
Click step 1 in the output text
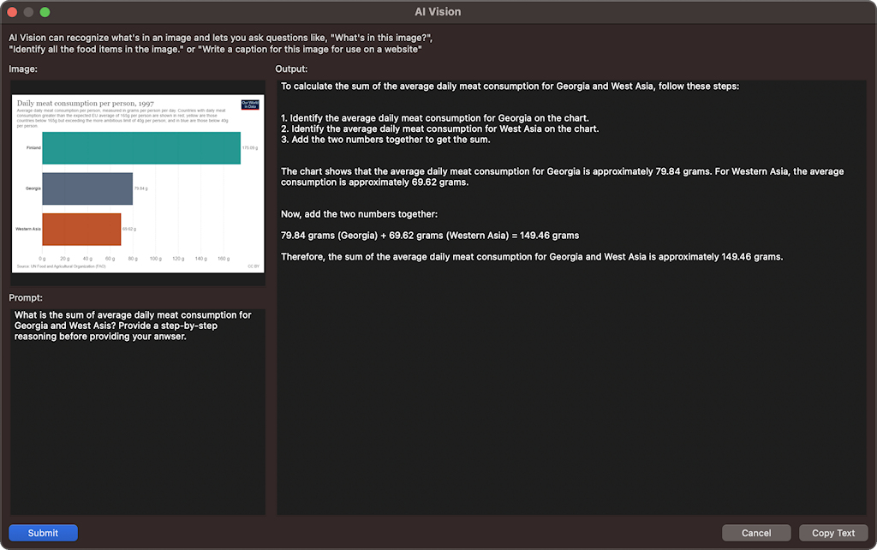click(x=435, y=118)
